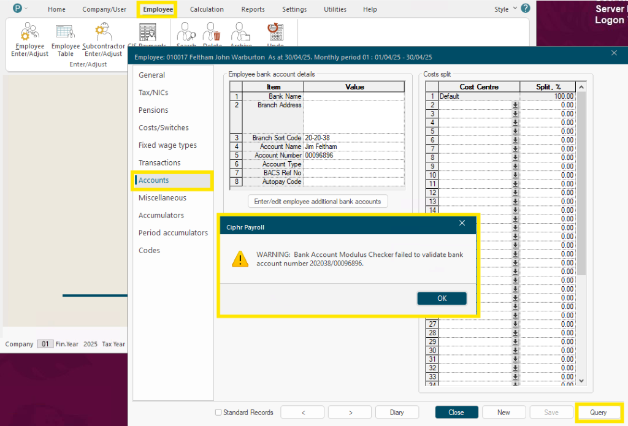This screenshot has height=426, width=628.
Task: Select Accounts in the sidebar
Action: coord(172,180)
